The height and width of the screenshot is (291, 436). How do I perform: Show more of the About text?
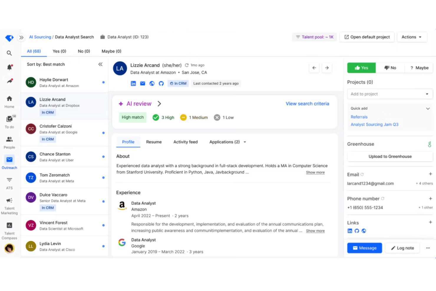(315, 172)
